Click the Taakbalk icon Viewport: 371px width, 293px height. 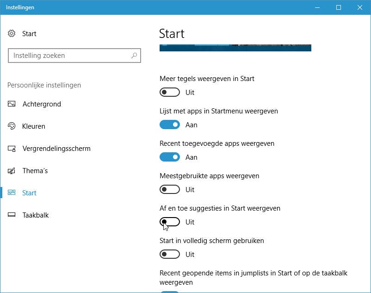click(x=12, y=215)
